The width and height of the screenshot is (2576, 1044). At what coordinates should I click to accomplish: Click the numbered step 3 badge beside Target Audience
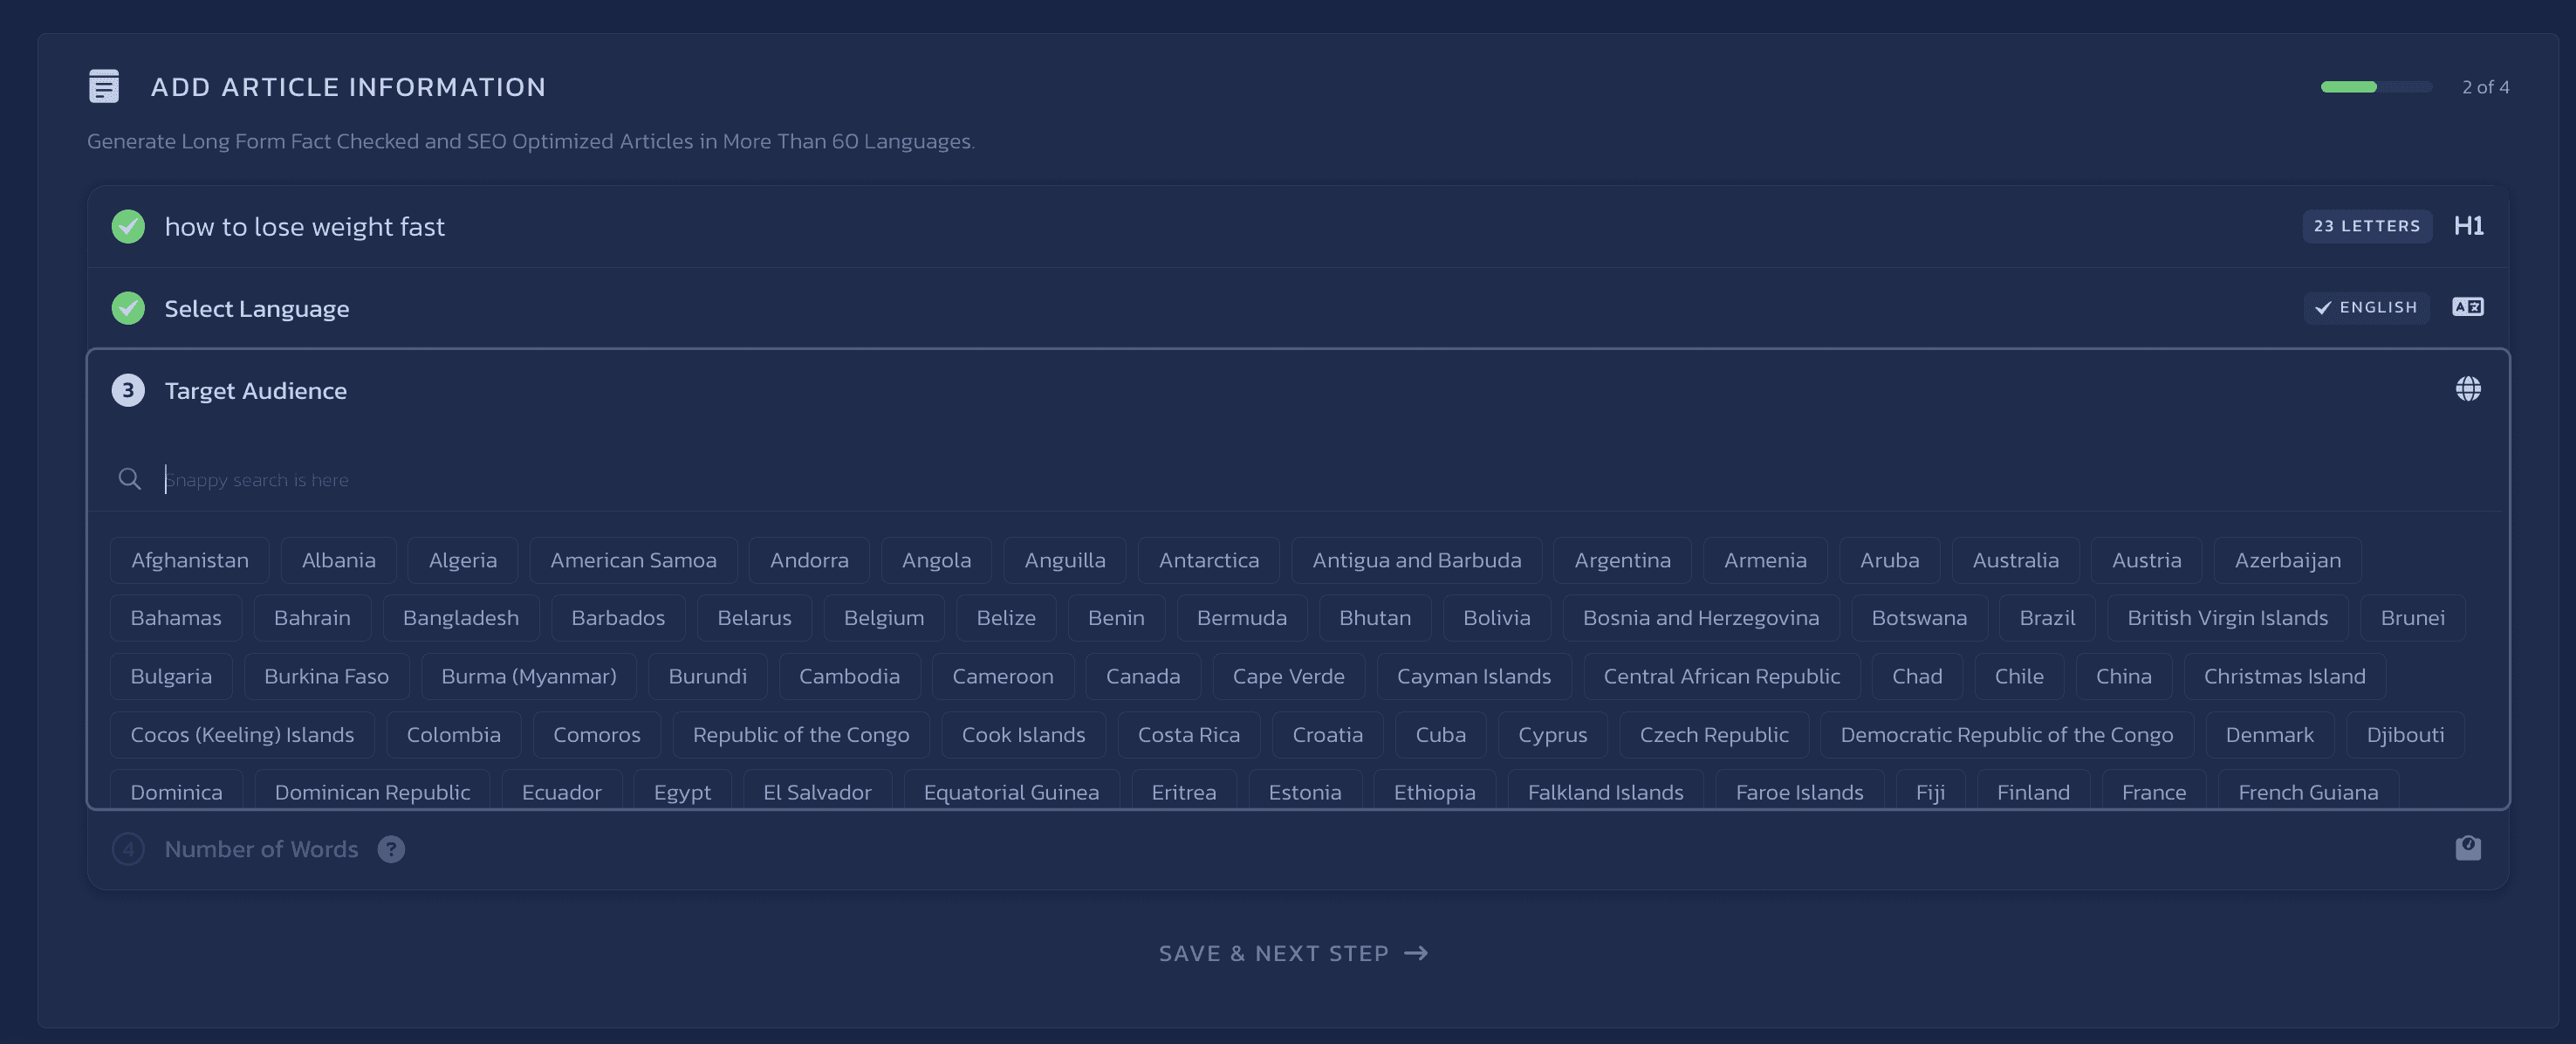tap(127, 390)
